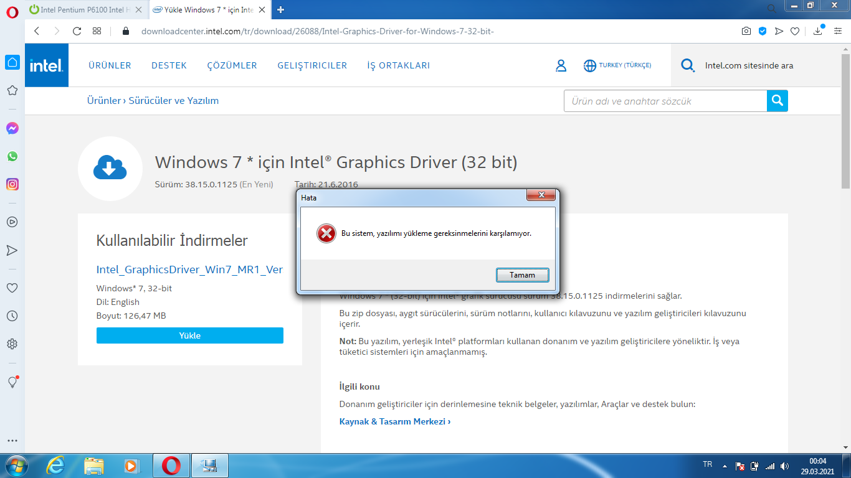This screenshot has width=851, height=478.
Task: Open the GELİŞTİRİCİLER menu
Action: point(312,65)
